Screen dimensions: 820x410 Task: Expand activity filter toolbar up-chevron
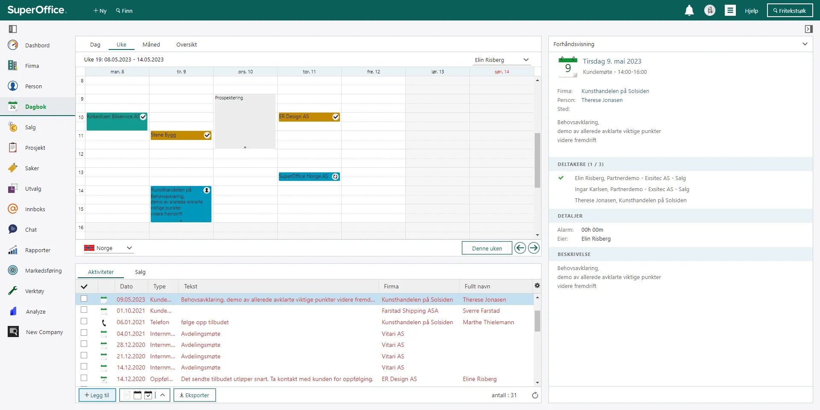pos(162,395)
